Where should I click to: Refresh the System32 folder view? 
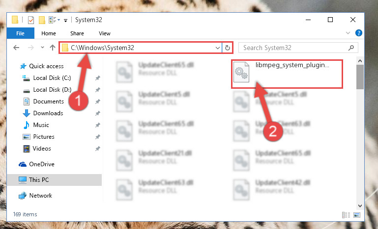tap(227, 48)
